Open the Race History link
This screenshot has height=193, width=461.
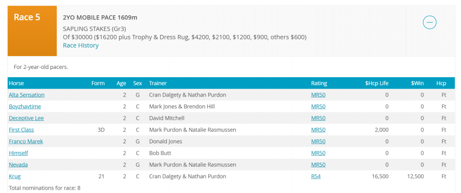click(x=81, y=45)
